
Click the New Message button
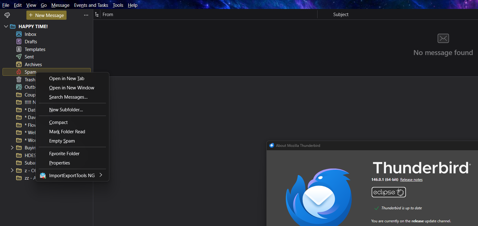[46, 15]
